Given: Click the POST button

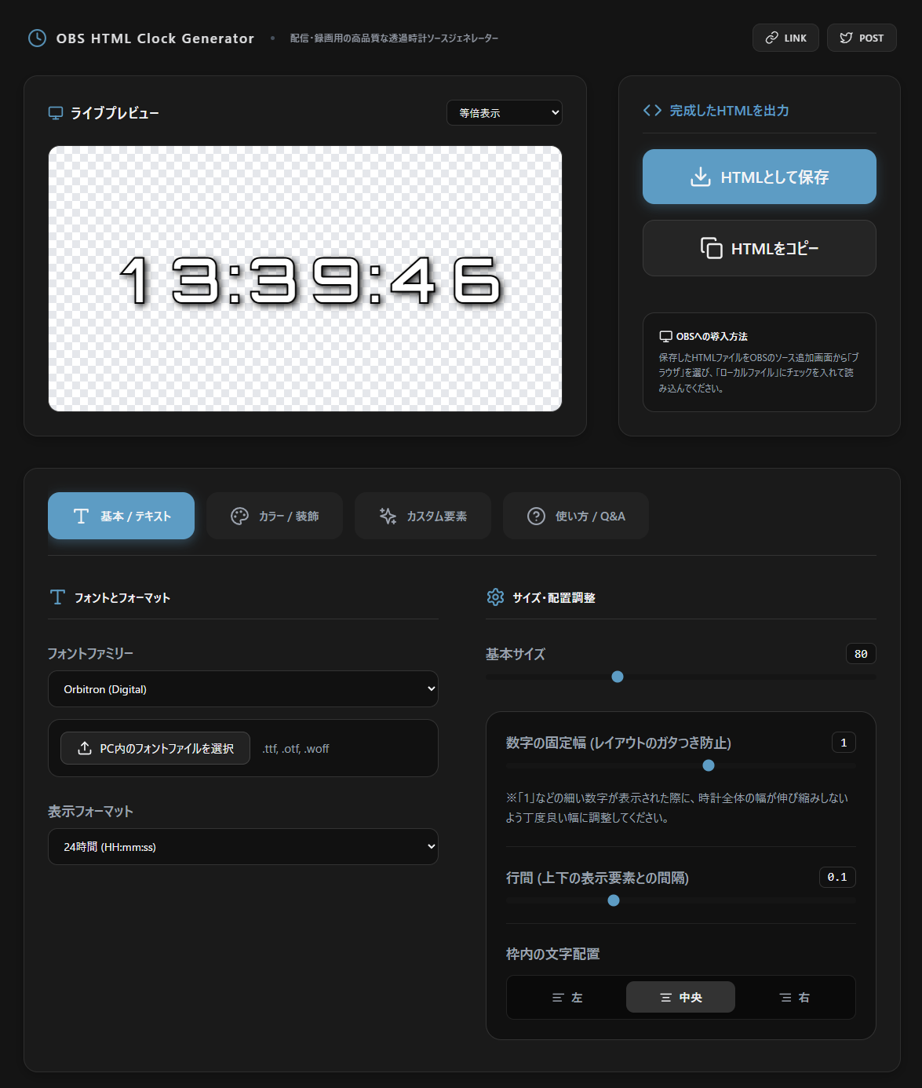Looking at the screenshot, I should click(x=862, y=38).
